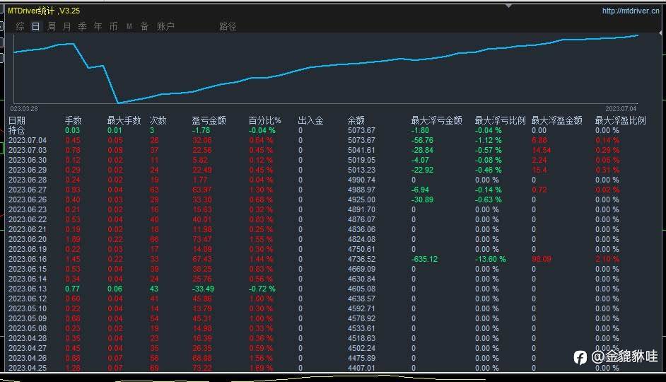The width and height of the screenshot is (666, 382).
Task: Open the 路径 path tab
Action: coord(228,26)
